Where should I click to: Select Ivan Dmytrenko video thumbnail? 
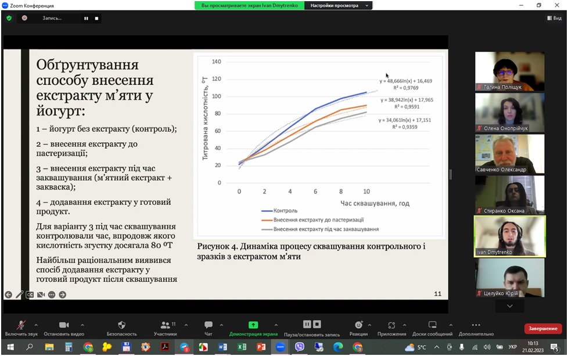[510, 236]
